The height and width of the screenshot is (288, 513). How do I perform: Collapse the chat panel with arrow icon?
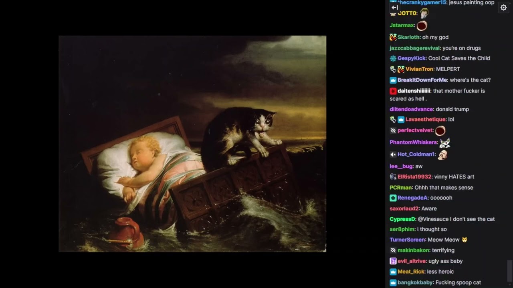(x=394, y=7)
